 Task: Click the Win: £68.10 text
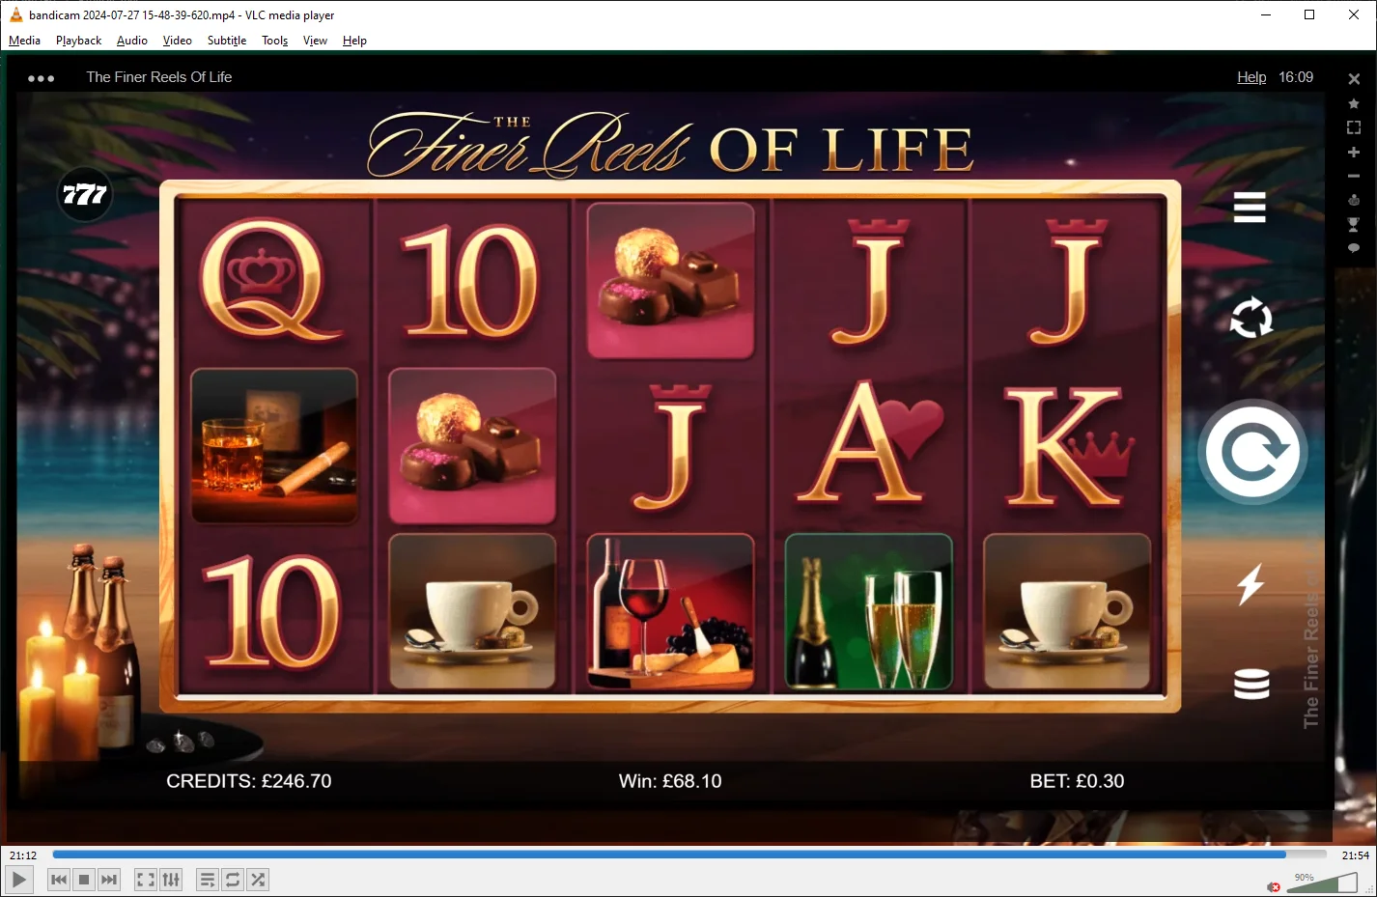pyautogui.click(x=670, y=781)
